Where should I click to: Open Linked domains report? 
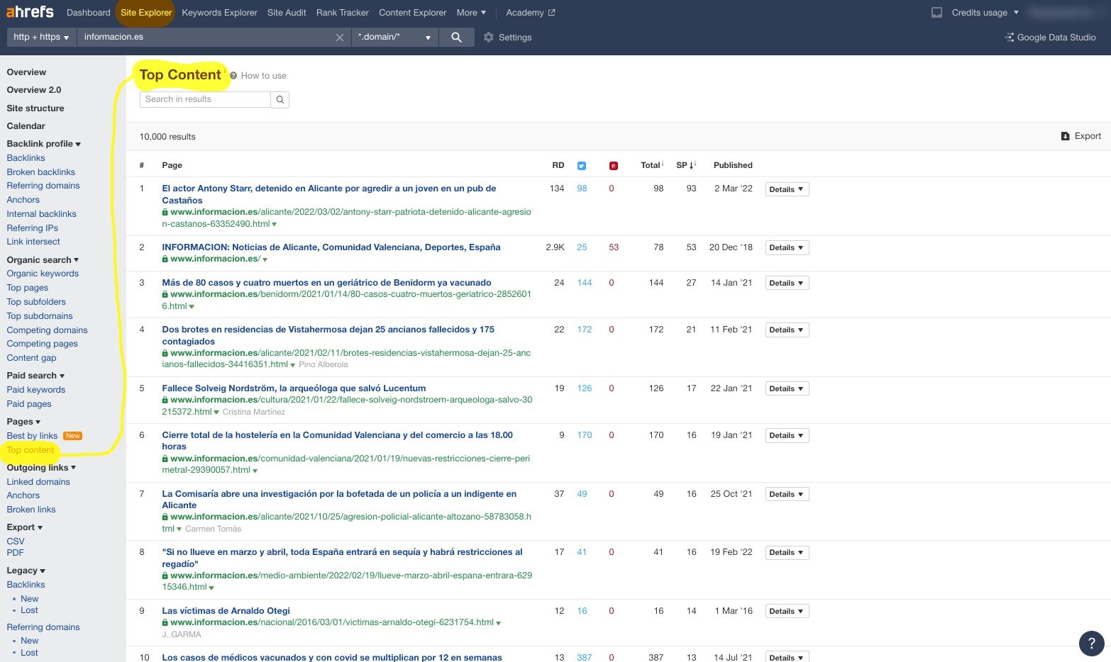click(x=38, y=482)
